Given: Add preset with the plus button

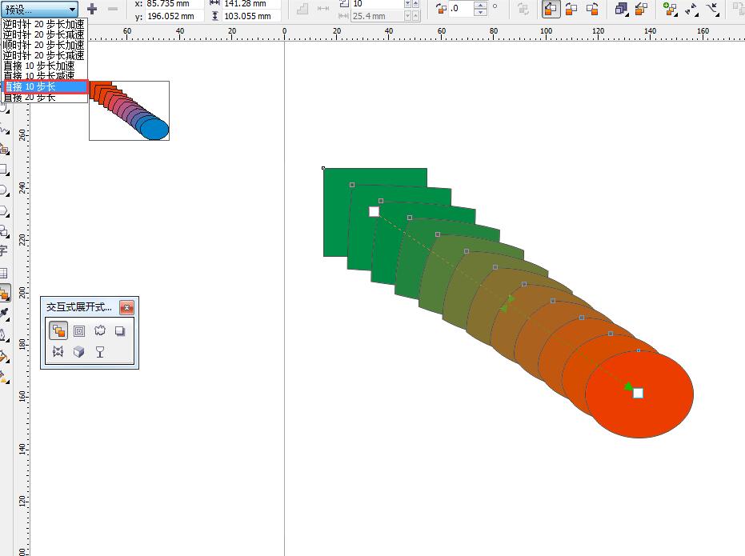Looking at the screenshot, I should [92, 9].
